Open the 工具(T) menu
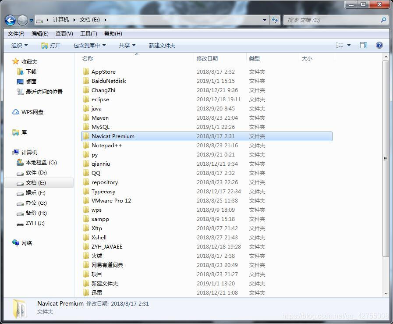 [89, 34]
